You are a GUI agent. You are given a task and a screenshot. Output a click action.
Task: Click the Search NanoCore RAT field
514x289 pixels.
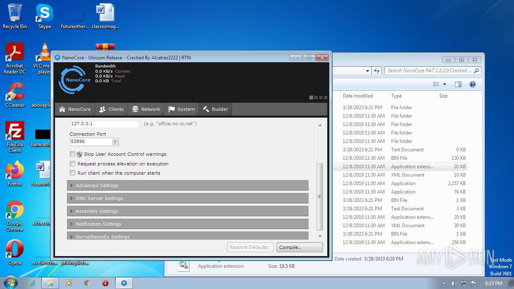tap(433, 71)
